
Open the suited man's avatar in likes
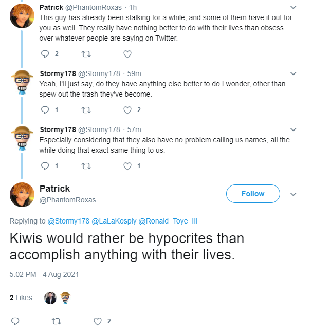[x=50, y=298]
